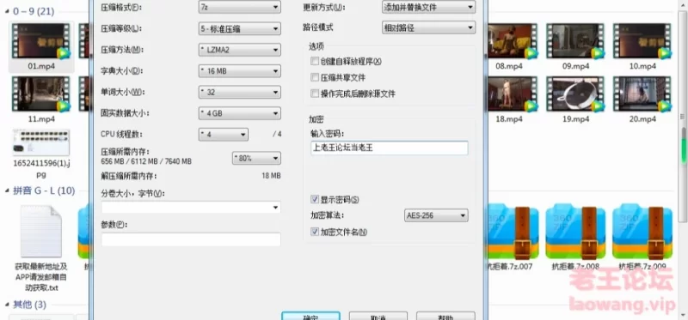Image resolution: width=688 pixels, height=320 pixels.
Task: Select the 抗拒着.7z.007 archive icon
Action: 513,231
